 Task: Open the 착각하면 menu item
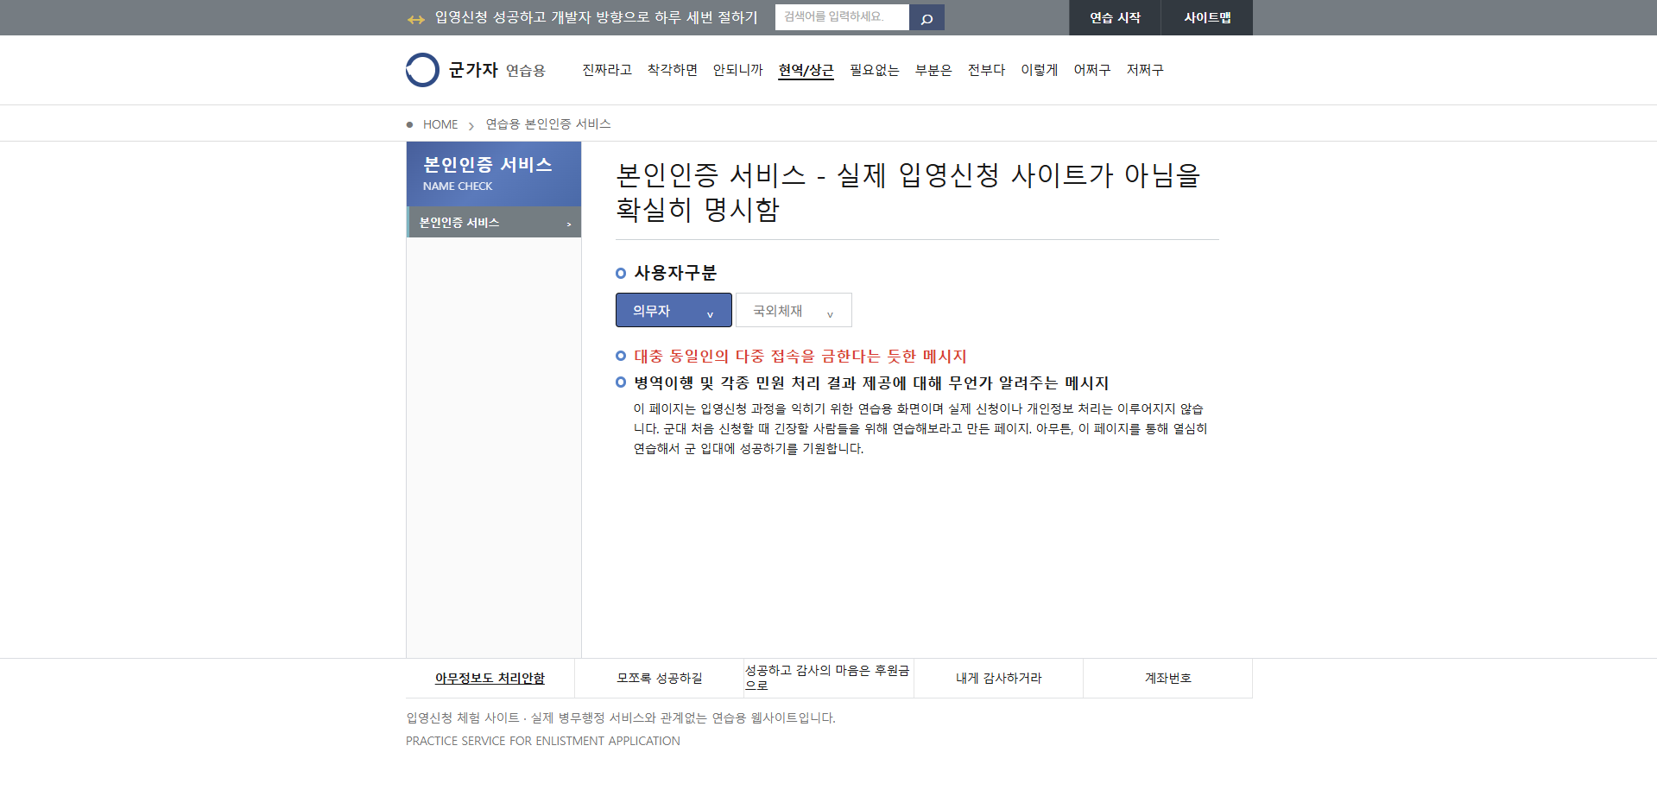673,70
